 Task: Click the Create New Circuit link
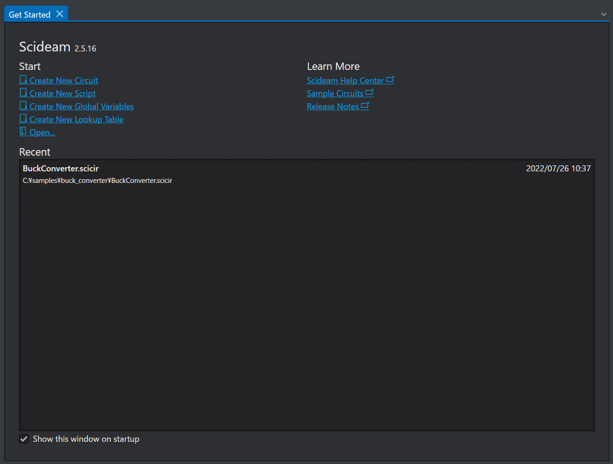pyautogui.click(x=64, y=81)
